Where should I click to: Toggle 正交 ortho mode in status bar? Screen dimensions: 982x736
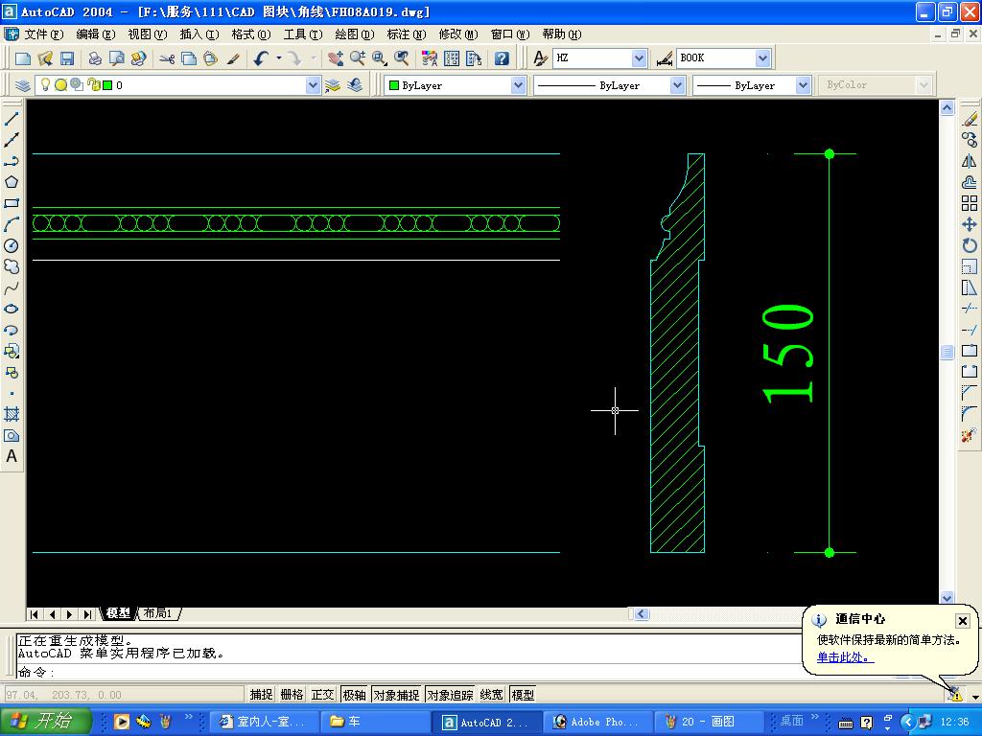click(322, 695)
